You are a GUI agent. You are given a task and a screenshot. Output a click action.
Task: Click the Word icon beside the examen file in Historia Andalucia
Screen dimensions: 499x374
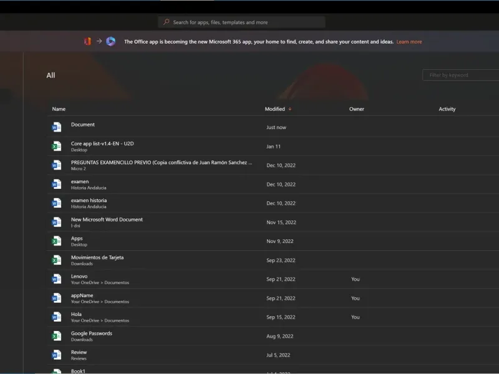coord(56,184)
